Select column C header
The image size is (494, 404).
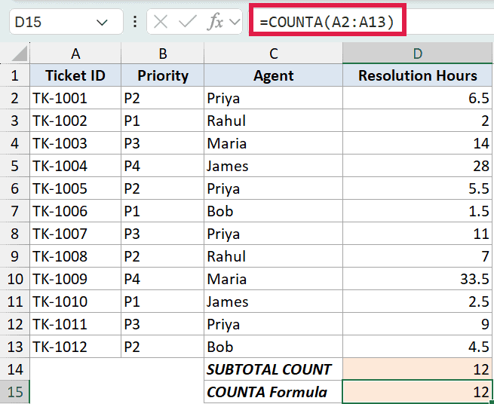click(x=274, y=54)
